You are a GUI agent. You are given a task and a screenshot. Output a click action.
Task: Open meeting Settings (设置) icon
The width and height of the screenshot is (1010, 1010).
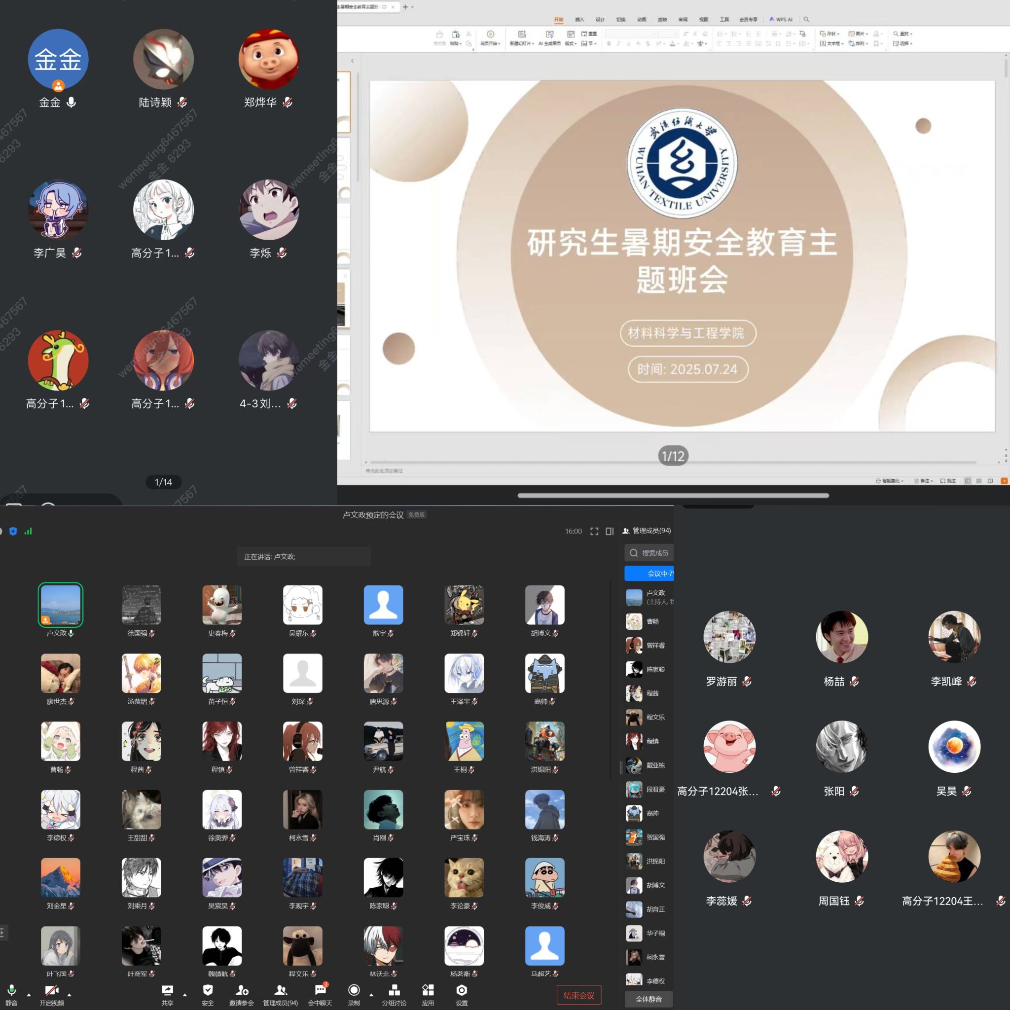point(462,990)
